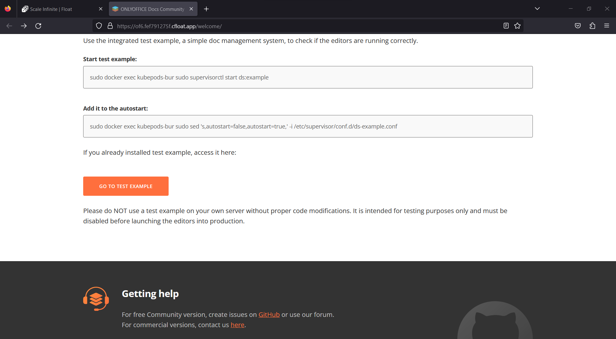This screenshot has width=616, height=339.
Task: Open the Firefox View icon
Action: [x=8, y=9]
